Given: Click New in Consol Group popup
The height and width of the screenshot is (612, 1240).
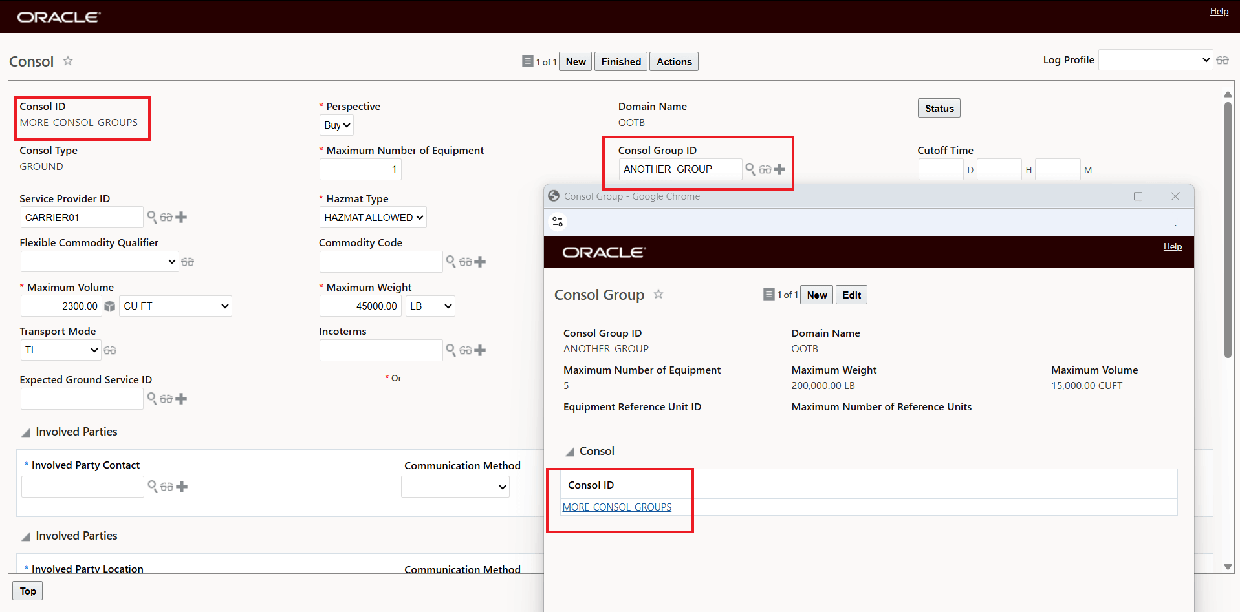Looking at the screenshot, I should tap(817, 295).
